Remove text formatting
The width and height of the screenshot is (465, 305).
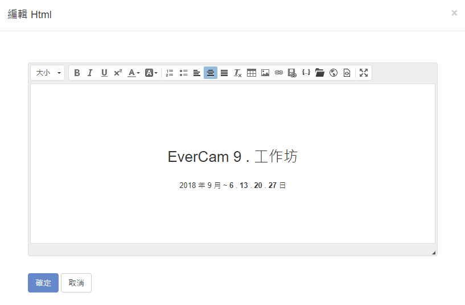click(x=238, y=73)
